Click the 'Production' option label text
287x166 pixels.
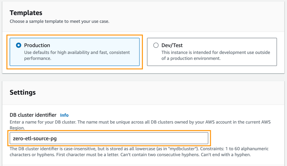tap(37, 45)
